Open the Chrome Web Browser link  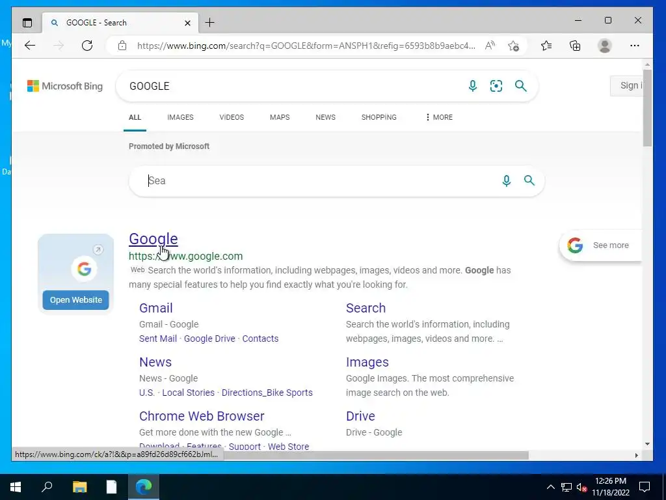(x=202, y=416)
